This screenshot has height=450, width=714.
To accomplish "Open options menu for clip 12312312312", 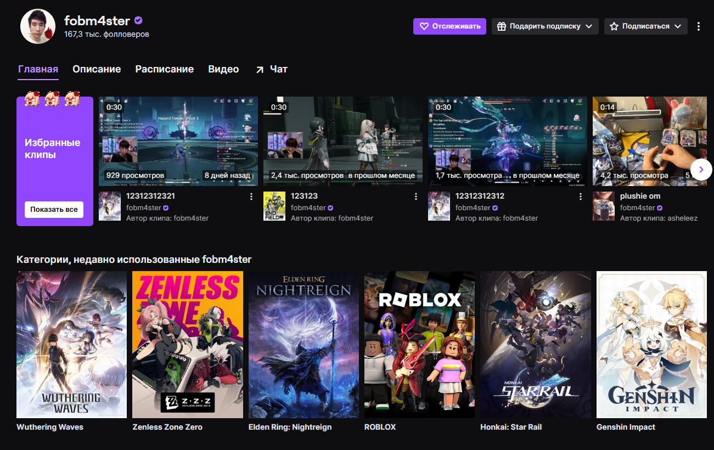I will click(x=581, y=196).
